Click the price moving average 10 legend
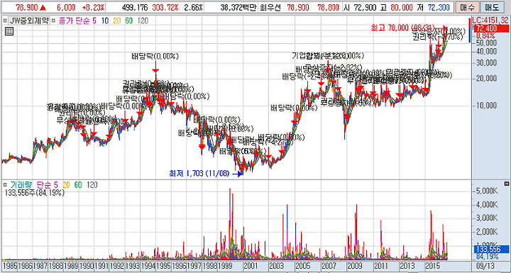Viewport: 511px width, 273px height. point(104,21)
